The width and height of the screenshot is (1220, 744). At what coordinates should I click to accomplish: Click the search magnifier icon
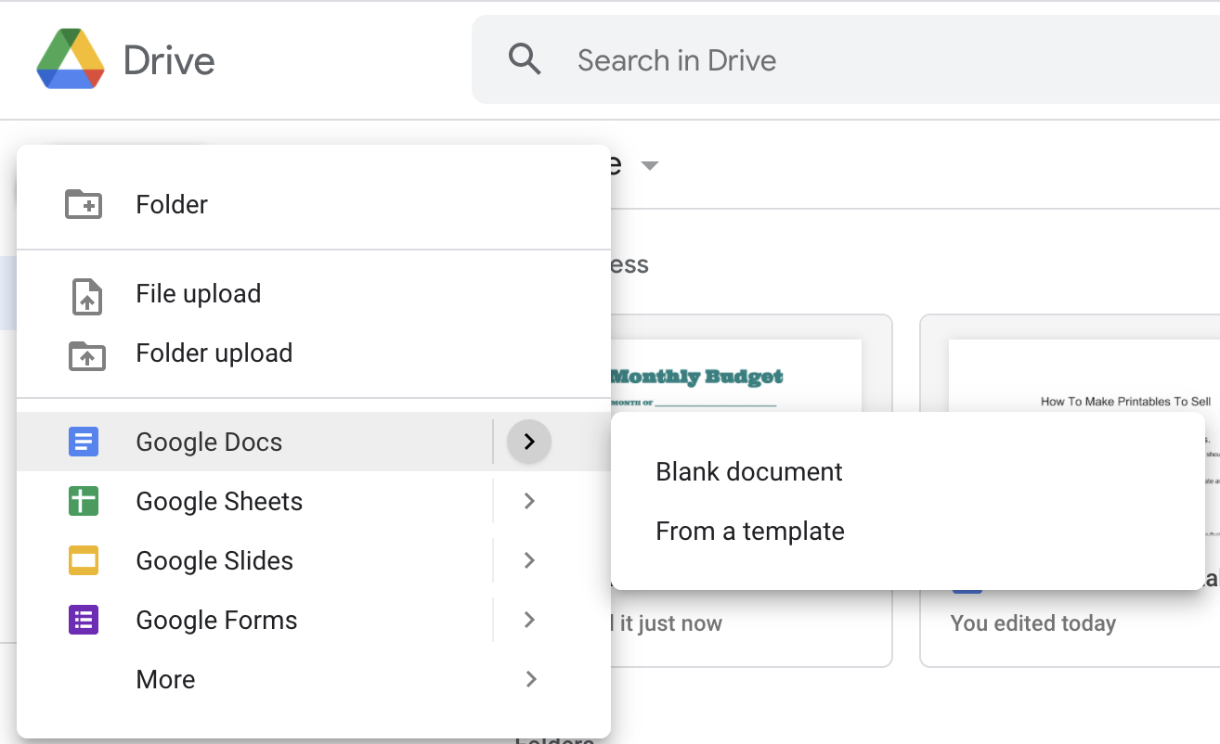pos(525,60)
